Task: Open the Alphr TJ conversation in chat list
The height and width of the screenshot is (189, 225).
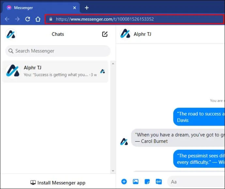Action: click(x=55, y=72)
